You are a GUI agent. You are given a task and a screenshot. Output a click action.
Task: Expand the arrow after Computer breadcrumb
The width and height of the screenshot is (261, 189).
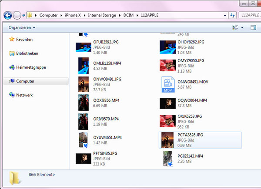(x=61, y=16)
